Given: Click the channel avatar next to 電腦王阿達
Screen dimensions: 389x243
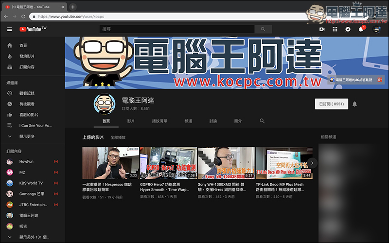Looking at the screenshot, I should [x=105, y=104].
